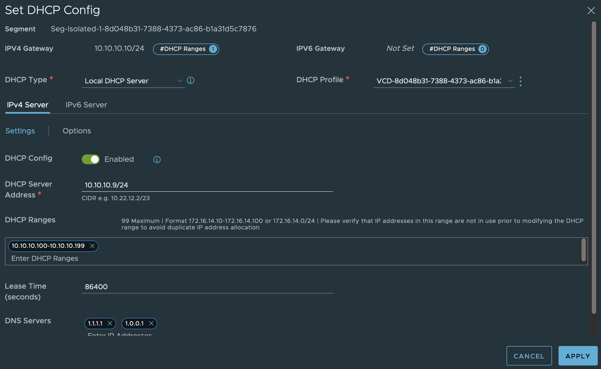Click the DHCP Server Address field
The width and height of the screenshot is (601, 369).
(207, 185)
